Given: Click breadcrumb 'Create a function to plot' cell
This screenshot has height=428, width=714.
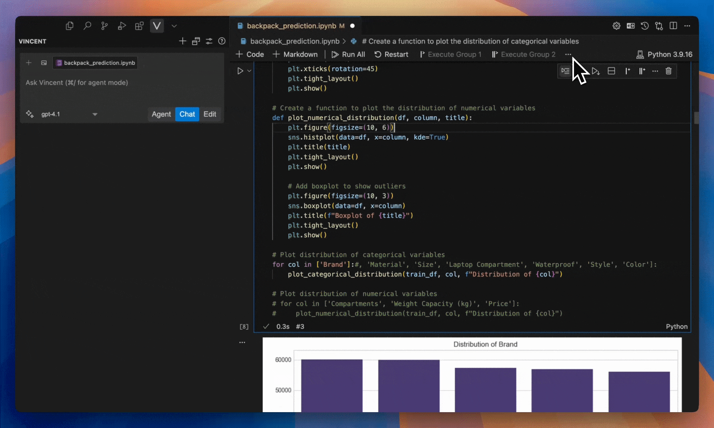Looking at the screenshot, I should click(x=465, y=41).
